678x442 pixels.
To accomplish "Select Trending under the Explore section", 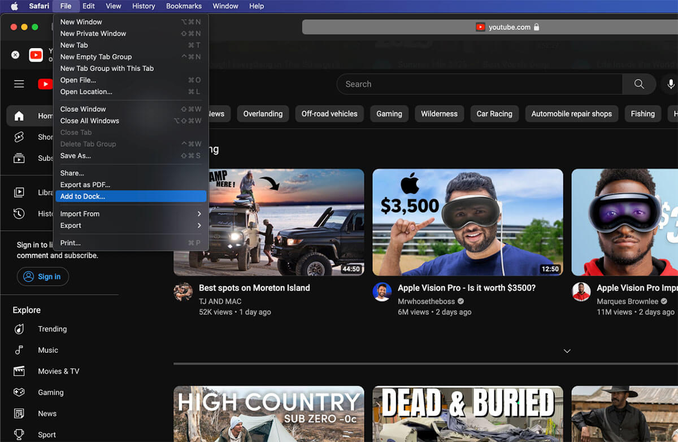I will (x=52, y=329).
